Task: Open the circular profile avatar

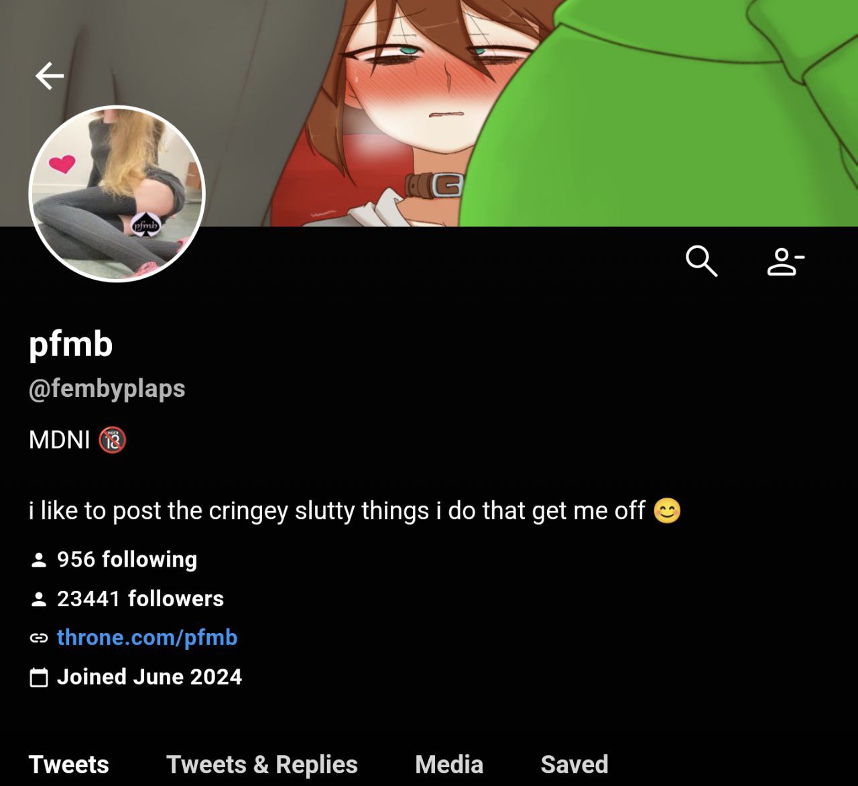Action: click(117, 193)
